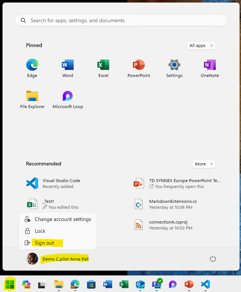Expand the All apps list

pyautogui.click(x=201, y=46)
